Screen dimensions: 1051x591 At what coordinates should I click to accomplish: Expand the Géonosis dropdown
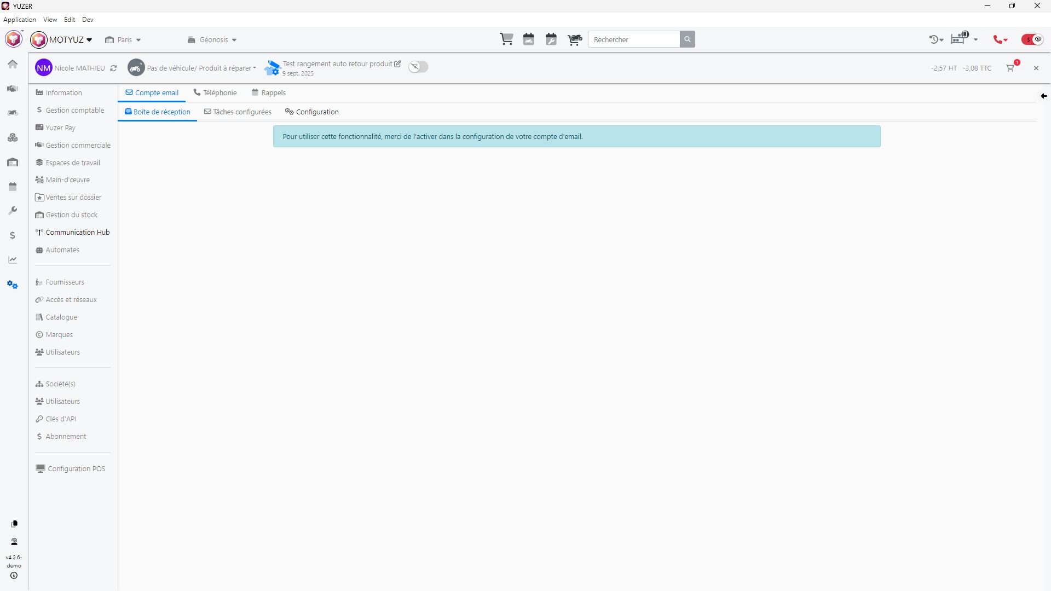(x=212, y=40)
